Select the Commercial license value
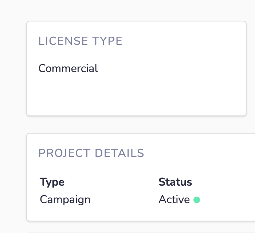 click(x=68, y=68)
